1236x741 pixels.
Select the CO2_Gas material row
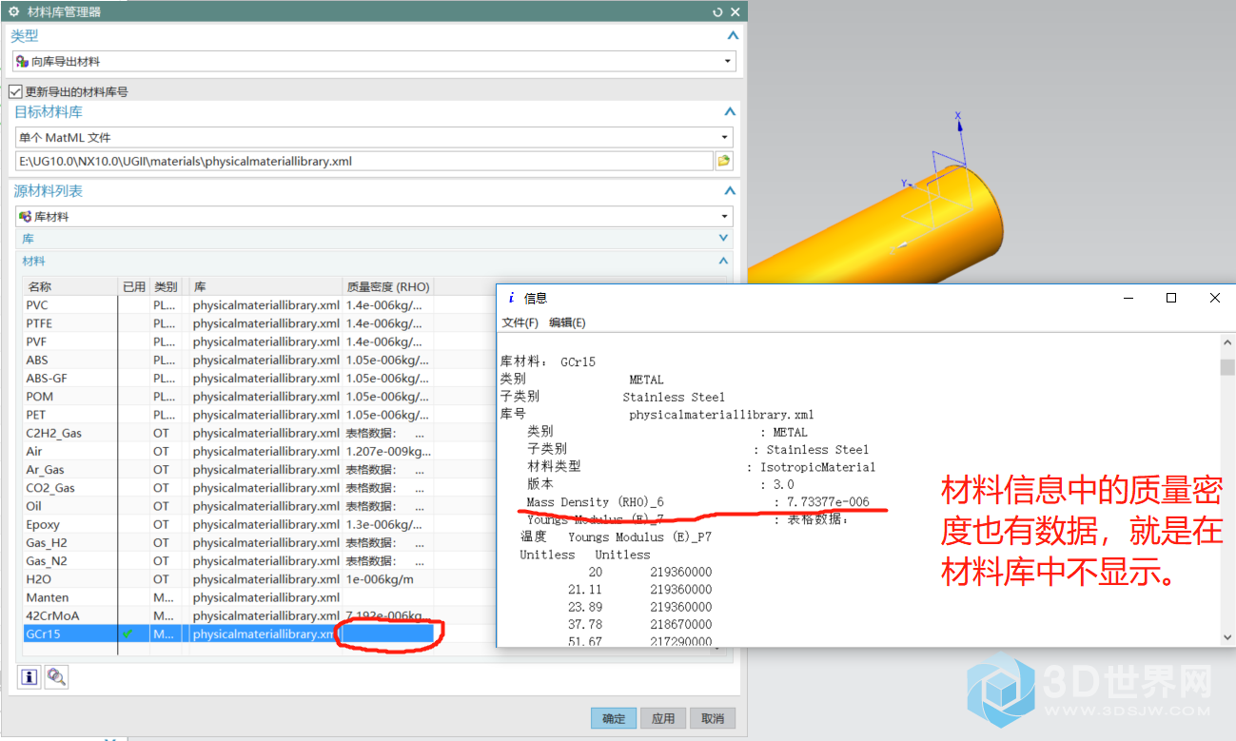click(x=228, y=488)
